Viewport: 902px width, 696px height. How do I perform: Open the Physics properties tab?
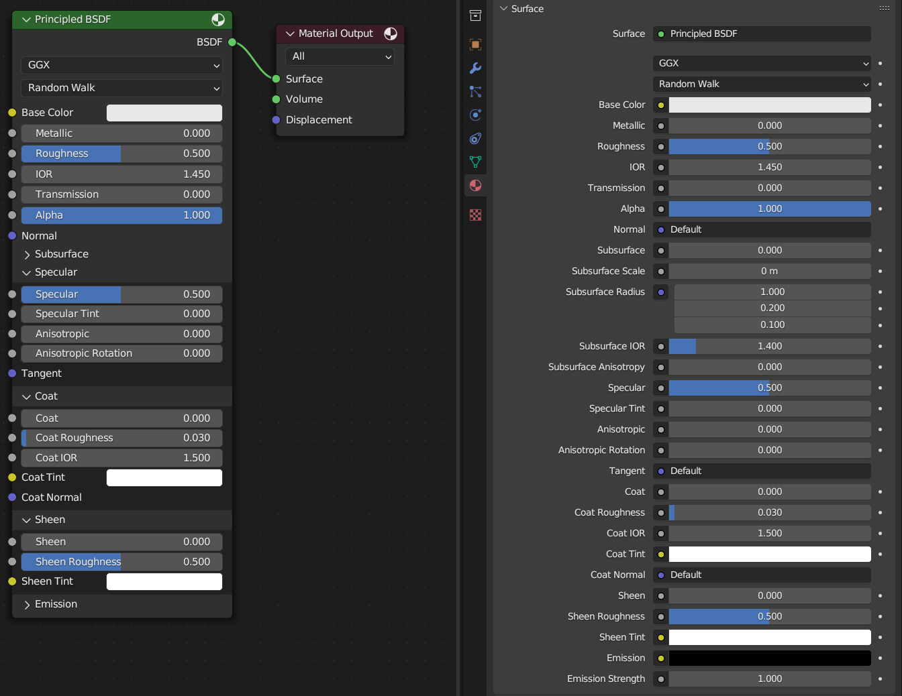pos(475,115)
